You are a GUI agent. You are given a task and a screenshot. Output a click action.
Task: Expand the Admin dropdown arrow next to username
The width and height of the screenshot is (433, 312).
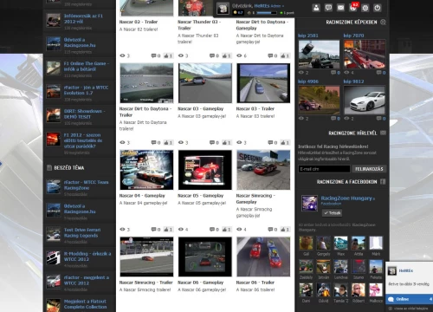(x=283, y=6)
